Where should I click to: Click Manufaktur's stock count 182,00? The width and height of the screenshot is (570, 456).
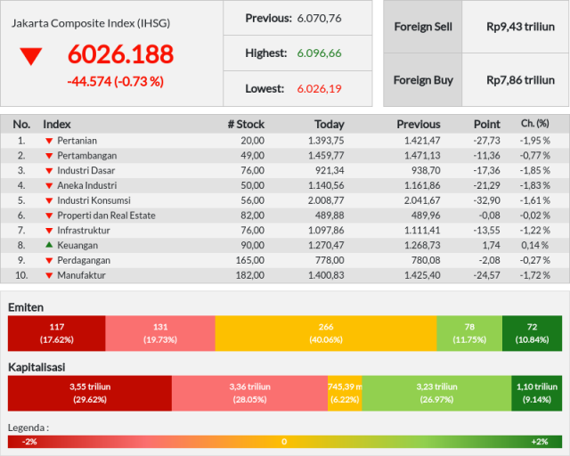coord(250,275)
